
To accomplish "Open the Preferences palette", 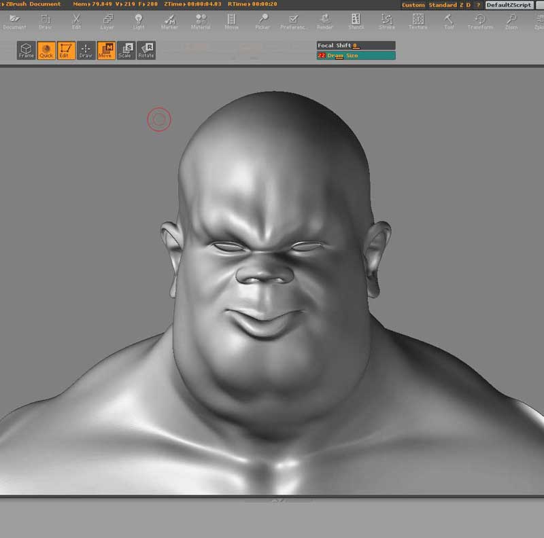I will [x=294, y=22].
